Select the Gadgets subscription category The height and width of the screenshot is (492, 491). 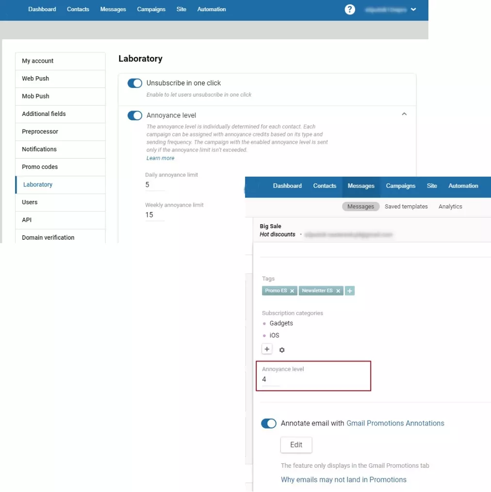click(x=281, y=323)
